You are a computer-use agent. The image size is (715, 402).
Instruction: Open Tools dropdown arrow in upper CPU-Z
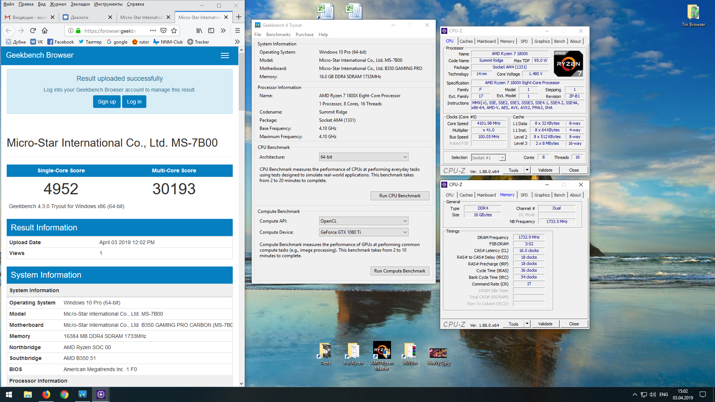coord(527,170)
